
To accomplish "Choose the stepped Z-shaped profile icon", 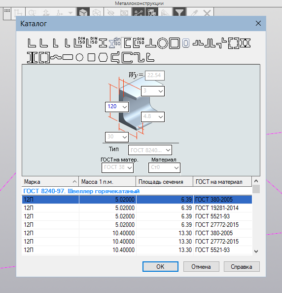I will pyautogui.click(x=221, y=43).
